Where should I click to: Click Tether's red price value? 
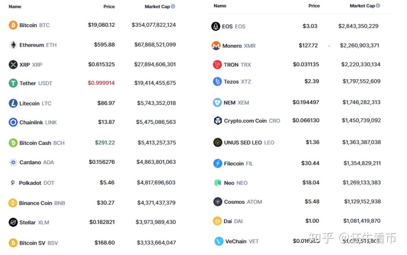(x=101, y=83)
